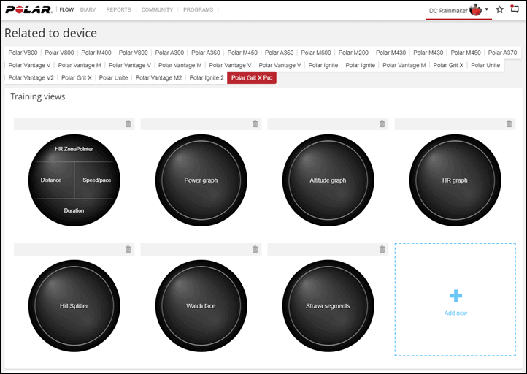
Task: Click the DC Rainmaker profile avatar
Action: tap(476, 10)
